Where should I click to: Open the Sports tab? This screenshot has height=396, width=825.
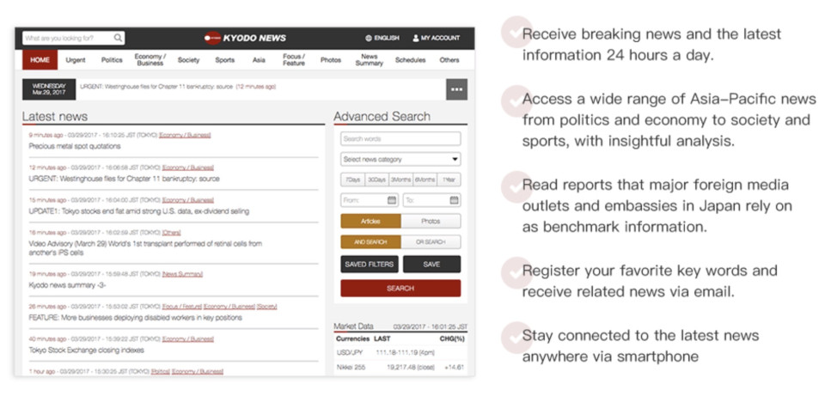point(224,60)
